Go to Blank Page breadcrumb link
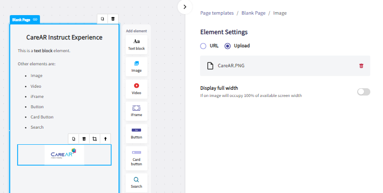This screenshot has width=383, height=193. click(x=253, y=13)
